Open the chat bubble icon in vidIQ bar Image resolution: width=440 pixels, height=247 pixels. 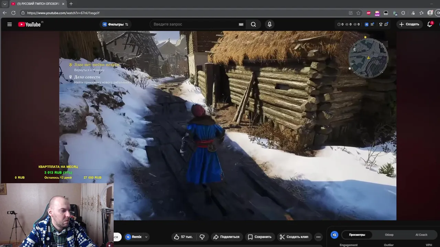[x=386, y=24]
